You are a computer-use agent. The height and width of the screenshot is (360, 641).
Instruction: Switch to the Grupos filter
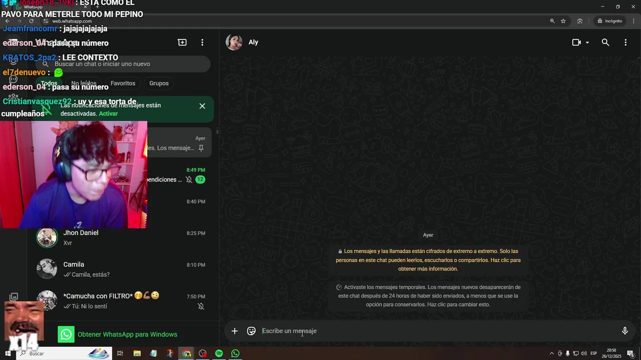tap(159, 83)
